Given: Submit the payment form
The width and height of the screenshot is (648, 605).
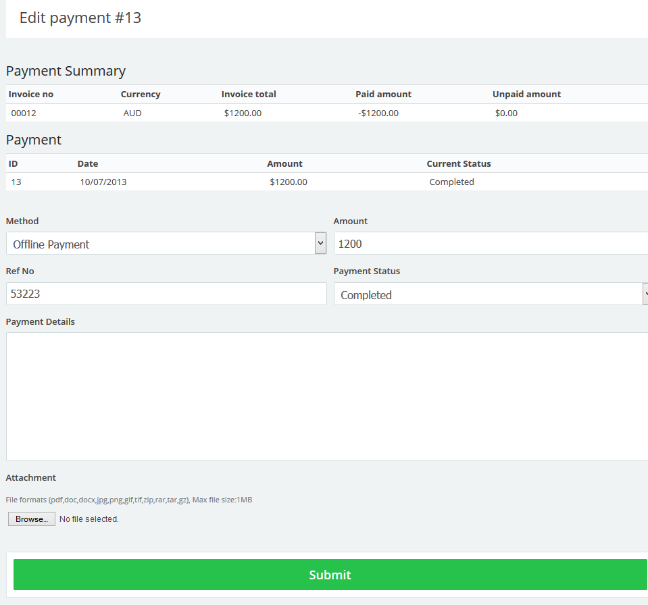Looking at the screenshot, I should click(x=330, y=575).
